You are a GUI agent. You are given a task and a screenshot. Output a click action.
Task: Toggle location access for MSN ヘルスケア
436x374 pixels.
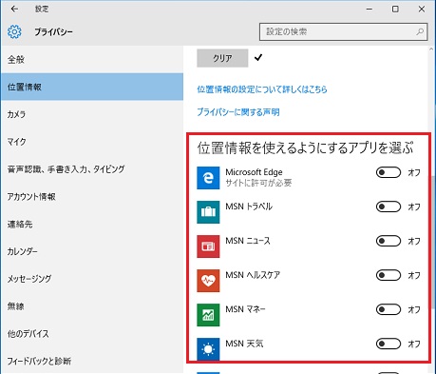click(x=389, y=275)
